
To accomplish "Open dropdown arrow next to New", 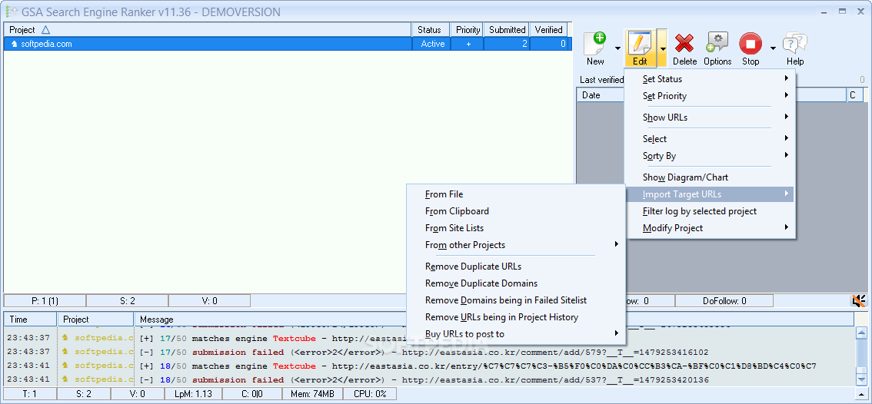I will (x=617, y=48).
